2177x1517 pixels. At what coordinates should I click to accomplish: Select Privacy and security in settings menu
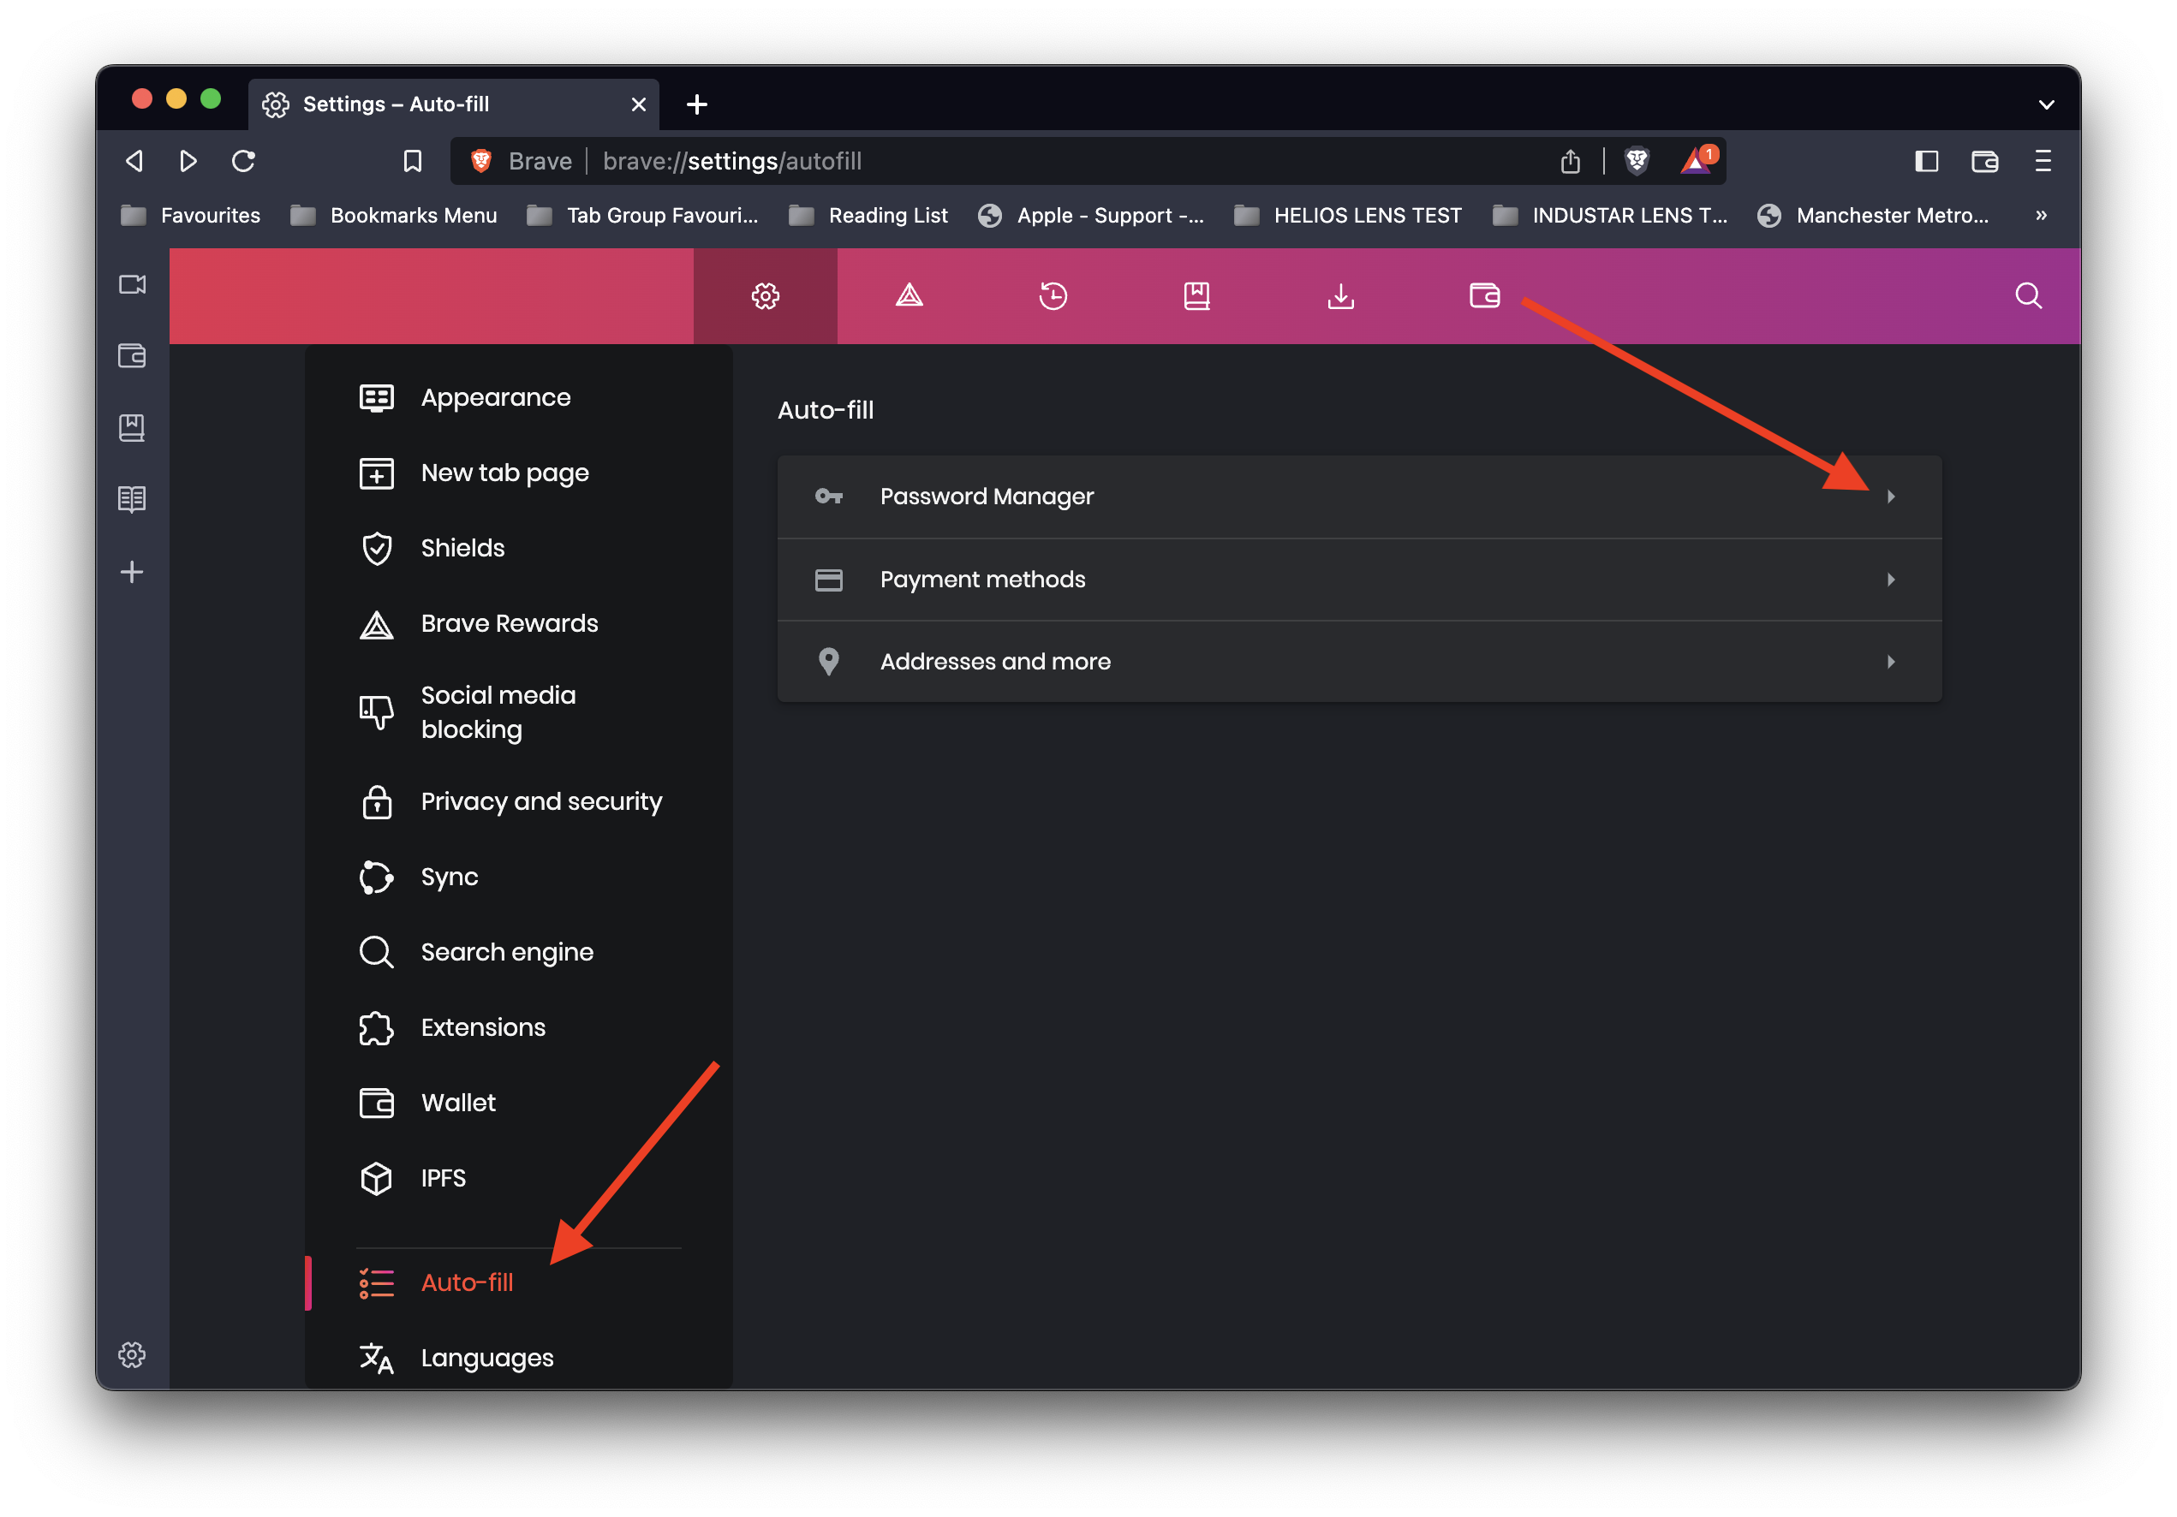(540, 801)
